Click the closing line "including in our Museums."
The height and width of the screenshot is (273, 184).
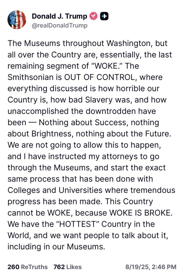click(x=56, y=246)
